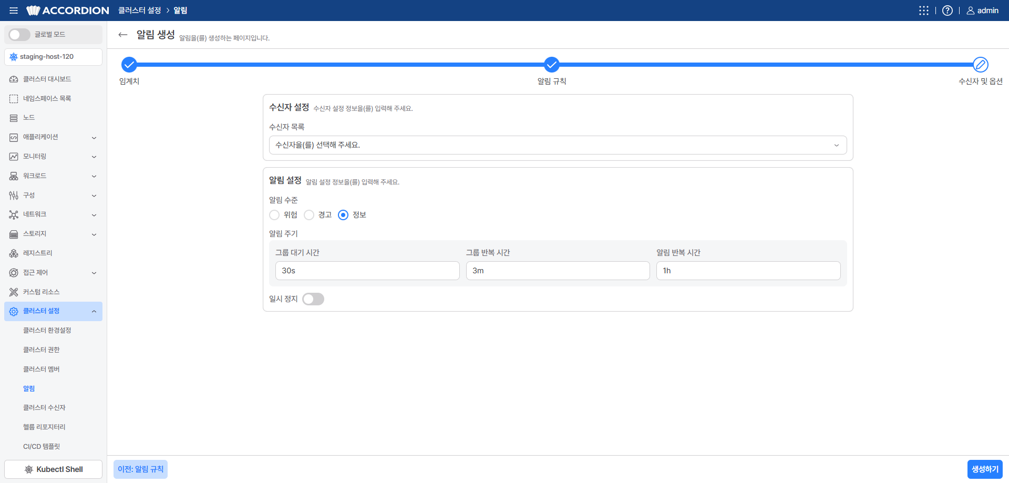Select the 정보 radio button
The width and height of the screenshot is (1009, 483).
[x=343, y=215]
